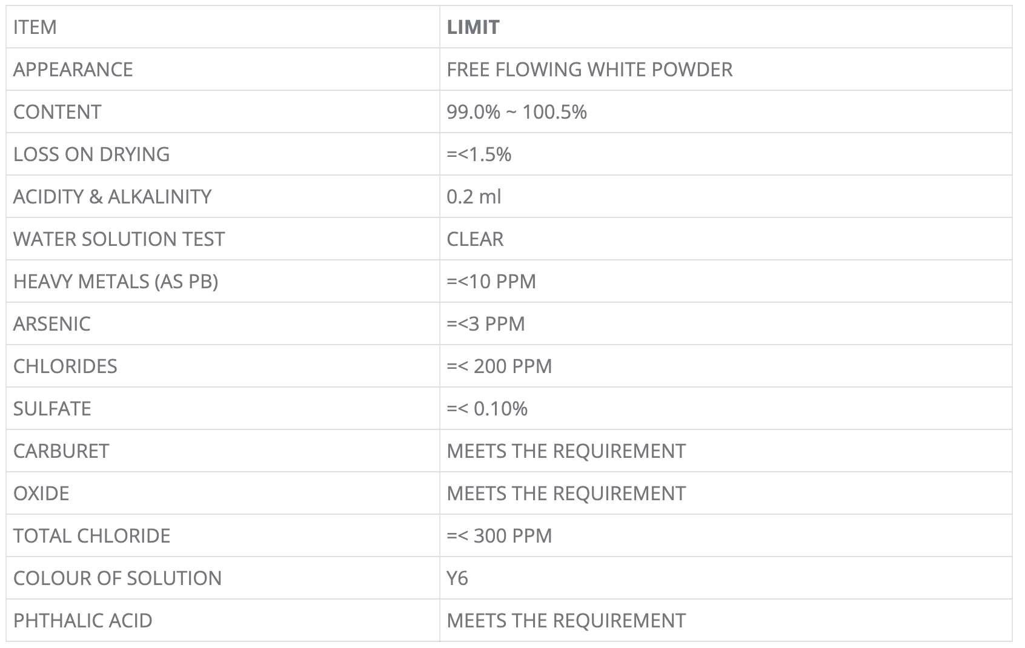Click the CARBURET row label
The image size is (1025, 648).
[61, 451]
